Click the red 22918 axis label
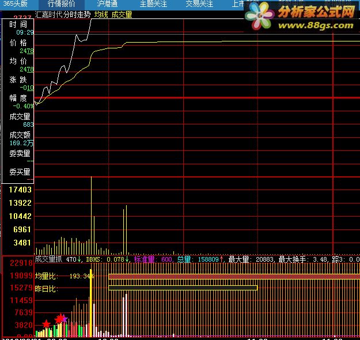The image size is (360, 340). (x=21, y=263)
